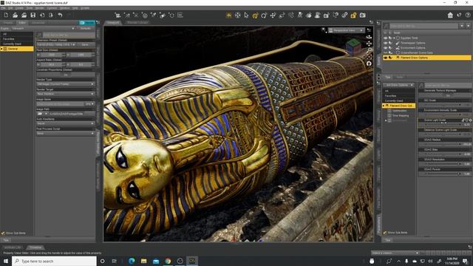Open Microsoft Edge from the taskbar
Screen dimensions: 473x266
(132, 261)
